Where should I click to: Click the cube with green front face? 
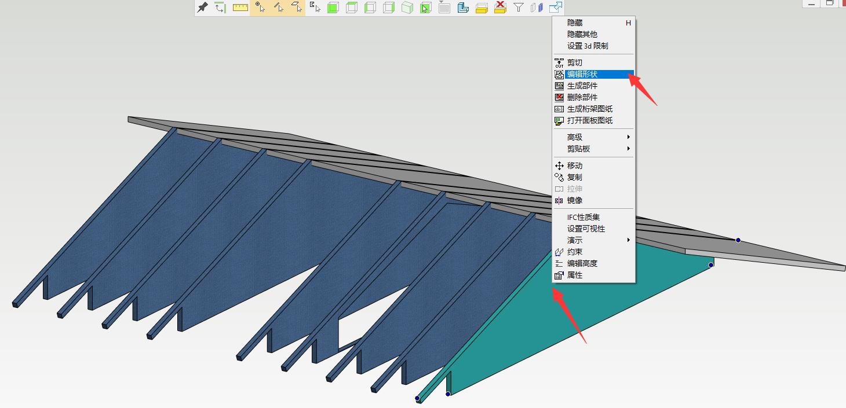(333, 8)
